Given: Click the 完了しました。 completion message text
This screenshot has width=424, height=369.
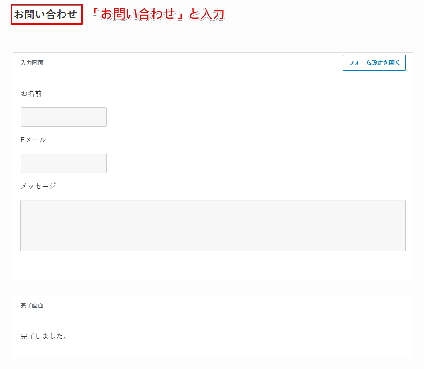Looking at the screenshot, I should click(x=44, y=336).
